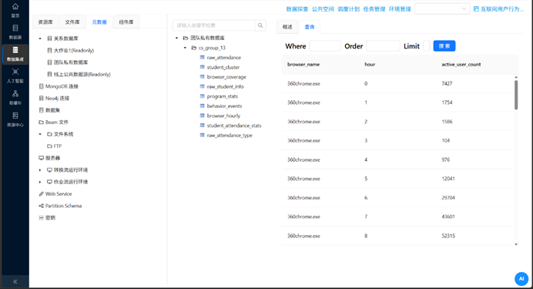Click the scrollbar down arrow of results table

coord(516,244)
